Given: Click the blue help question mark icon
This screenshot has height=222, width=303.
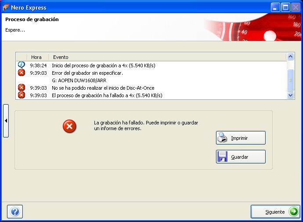Looking at the screenshot, I should click(x=15, y=211).
